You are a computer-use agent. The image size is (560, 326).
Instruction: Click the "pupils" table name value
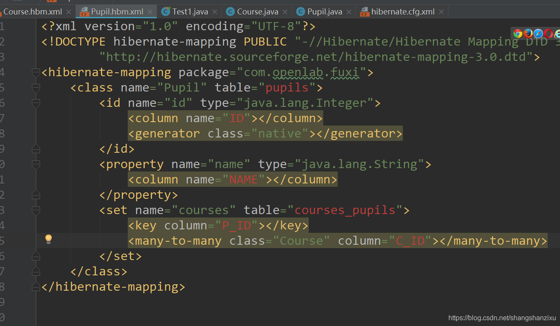coord(287,88)
